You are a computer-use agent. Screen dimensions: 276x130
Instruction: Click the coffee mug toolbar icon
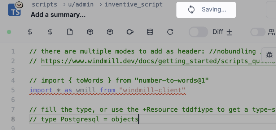pyautogui.click(x=130, y=32)
